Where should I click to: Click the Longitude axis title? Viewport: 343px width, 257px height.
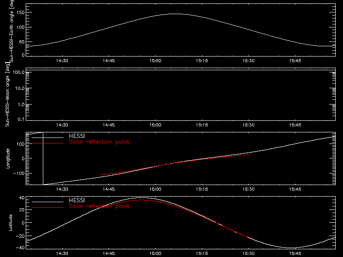[8, 158]
